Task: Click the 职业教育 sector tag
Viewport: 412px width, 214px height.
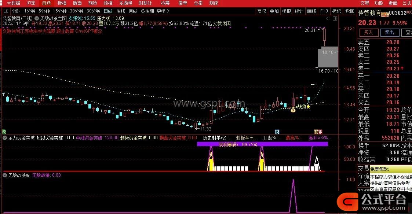Action: [x=65, y=31]
